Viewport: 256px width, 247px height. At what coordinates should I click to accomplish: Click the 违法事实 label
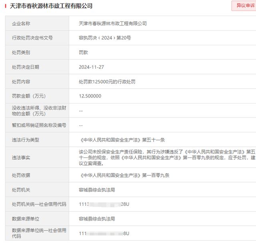[21, 157]
